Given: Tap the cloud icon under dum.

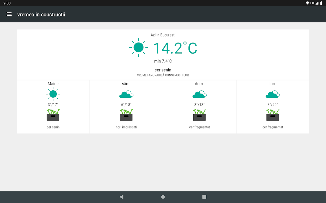Looking at the screenshot, I should (199, 94).
